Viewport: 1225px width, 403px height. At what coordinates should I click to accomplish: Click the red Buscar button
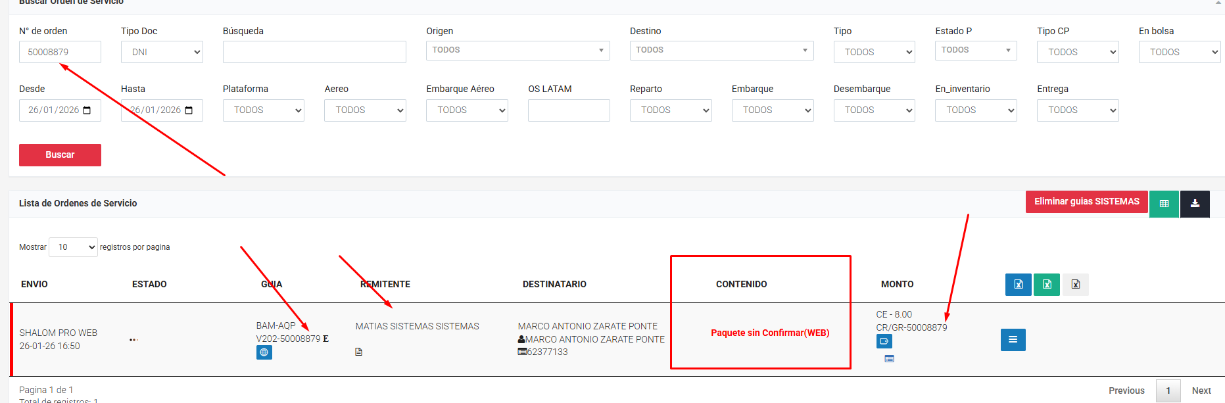[x=60, y=155]
